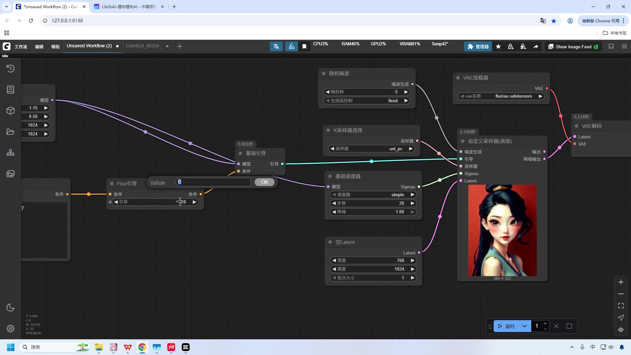Click the 管理器 manager button
This screenshot has height=355, width=631.
[x=478, y=47]
